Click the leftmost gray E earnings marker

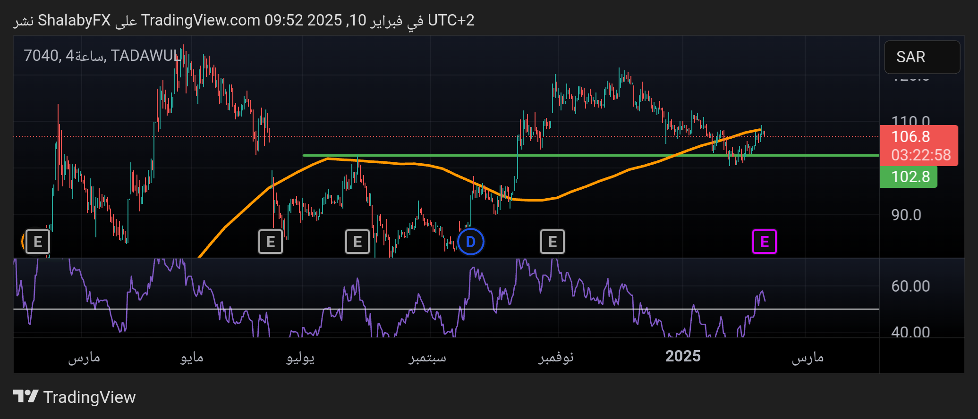[37, 242]
